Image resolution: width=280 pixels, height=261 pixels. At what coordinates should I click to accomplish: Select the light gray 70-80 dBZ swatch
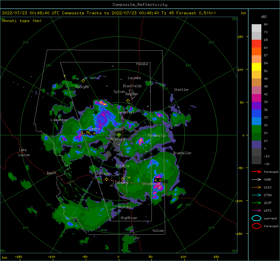256,28
